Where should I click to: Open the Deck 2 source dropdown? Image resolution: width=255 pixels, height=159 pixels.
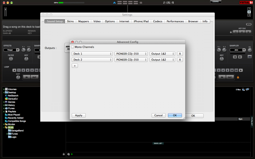[92, 60]
